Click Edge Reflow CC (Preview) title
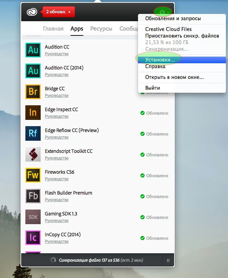 (x=72, y=130)
